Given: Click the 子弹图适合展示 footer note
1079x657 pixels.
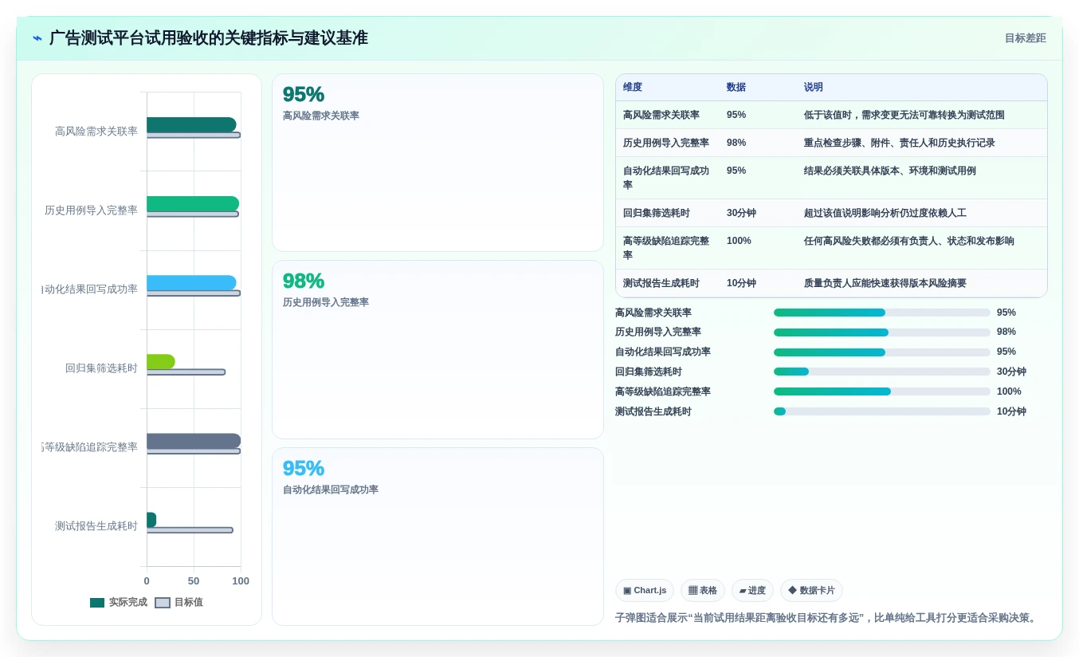Looking at the screenshot, I should click(827, 618).
